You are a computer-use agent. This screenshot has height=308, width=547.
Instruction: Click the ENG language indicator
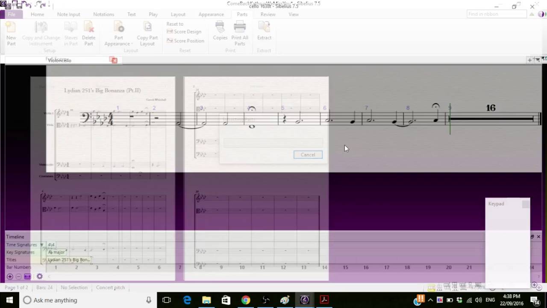click(490, 300)
